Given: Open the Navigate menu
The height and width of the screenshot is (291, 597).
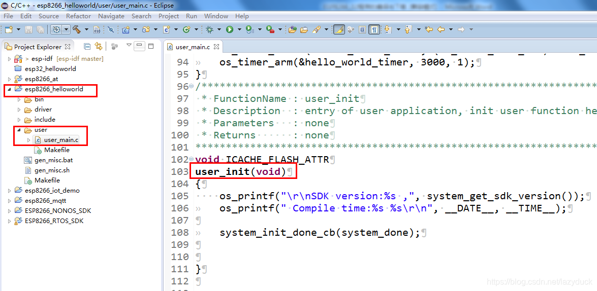Looking at the screenshot, I should tap(111, 16).
